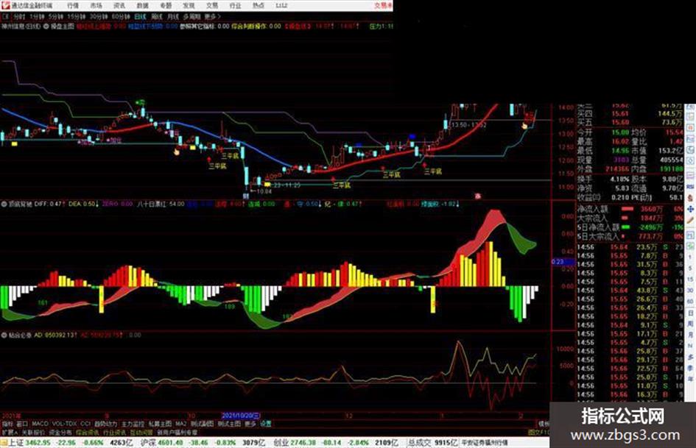Click the 通达信 app logo icon
The image size is (696, 448).
tap(5, 5)
